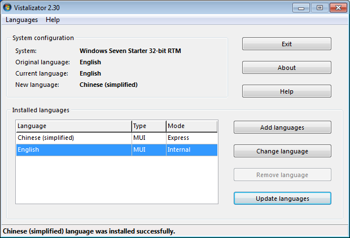This screenshot has width=350, height=238.
Task: Click the Original language value English
Action: pyautogui.click(x=90, y=62)
